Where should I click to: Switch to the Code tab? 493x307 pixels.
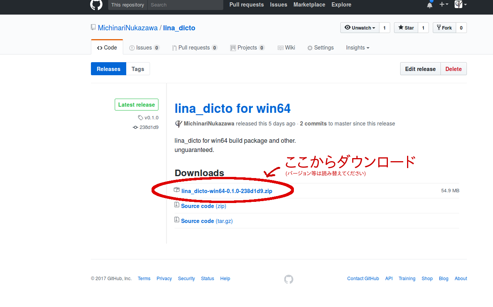(x=107, y=48)
